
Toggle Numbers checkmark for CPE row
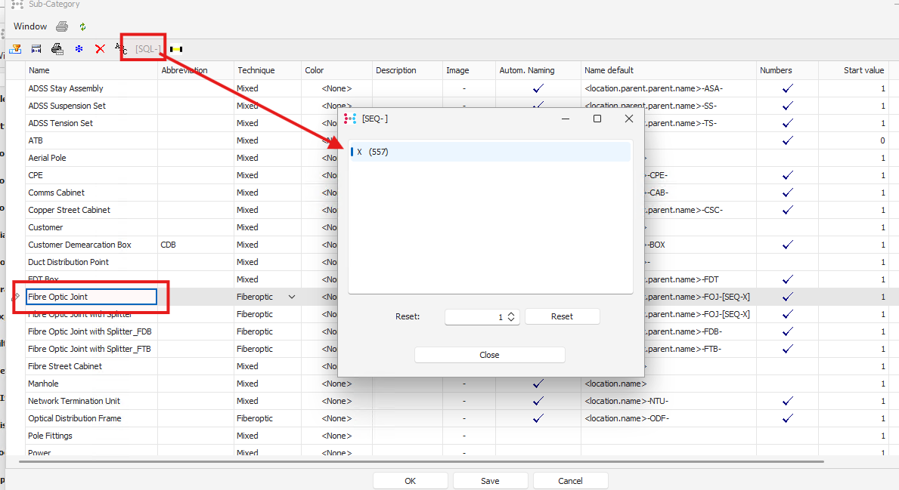coord(788,175)
